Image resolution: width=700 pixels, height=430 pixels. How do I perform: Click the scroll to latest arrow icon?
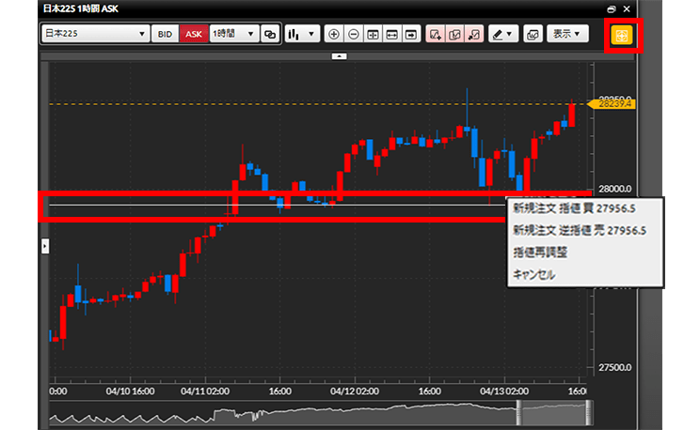pos(411,34)
